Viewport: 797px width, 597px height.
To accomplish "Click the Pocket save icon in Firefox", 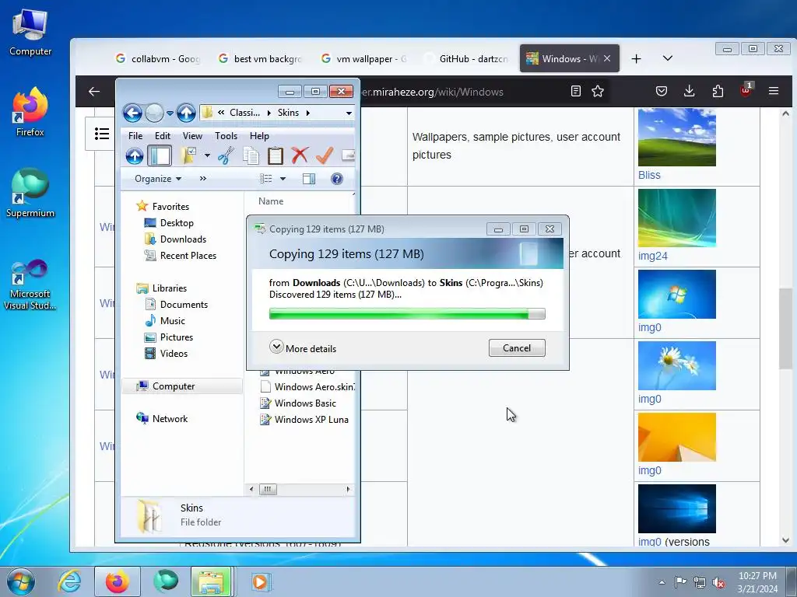I will click(661, 92).
